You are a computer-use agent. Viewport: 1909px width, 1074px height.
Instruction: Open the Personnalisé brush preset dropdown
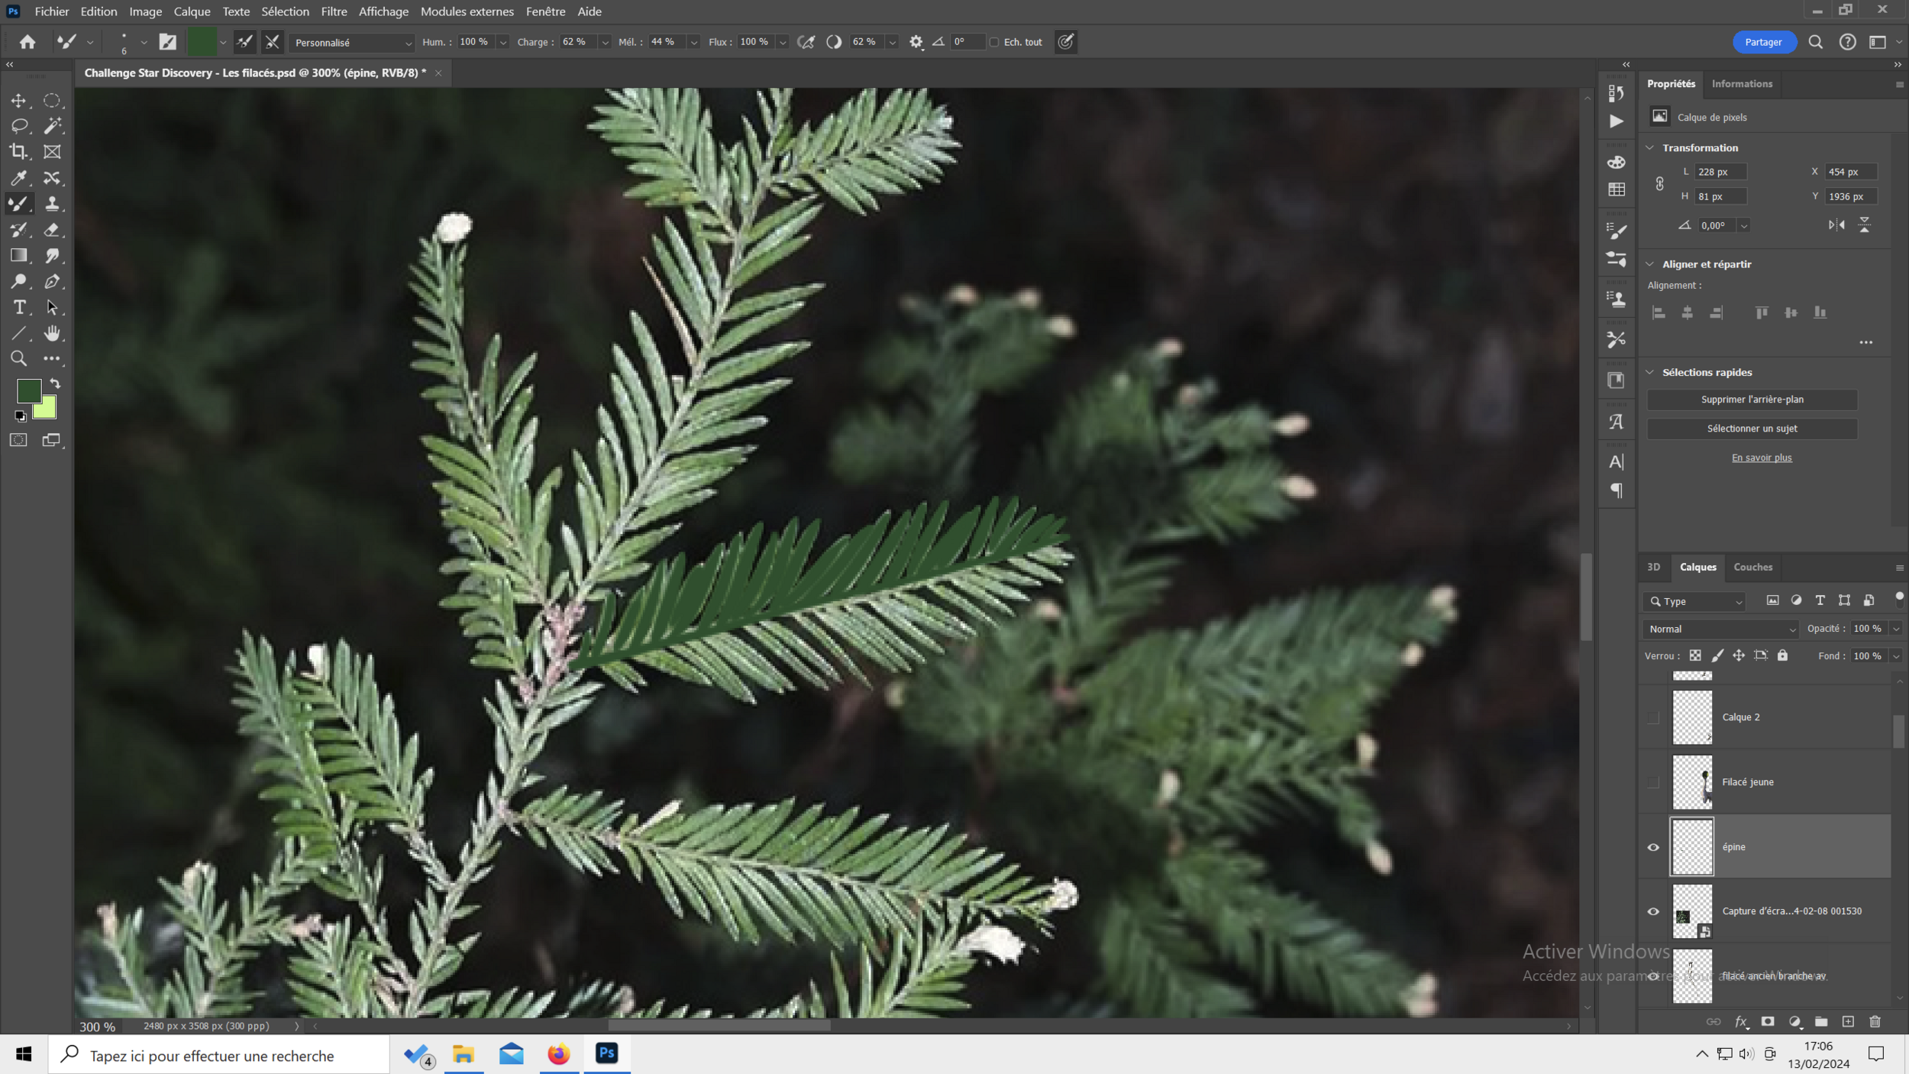(353, 43)
